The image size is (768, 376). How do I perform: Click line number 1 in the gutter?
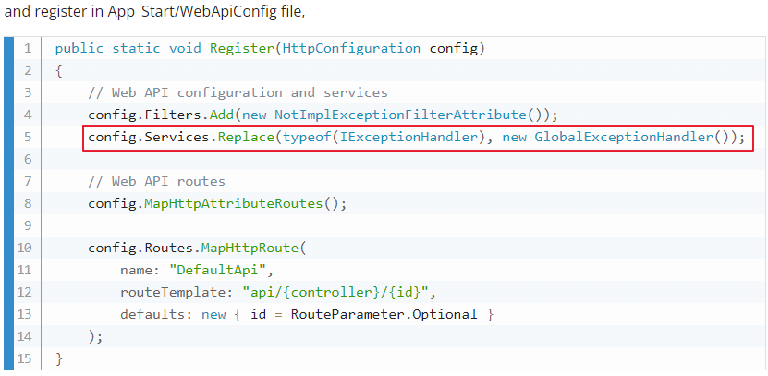coord(28,48)
